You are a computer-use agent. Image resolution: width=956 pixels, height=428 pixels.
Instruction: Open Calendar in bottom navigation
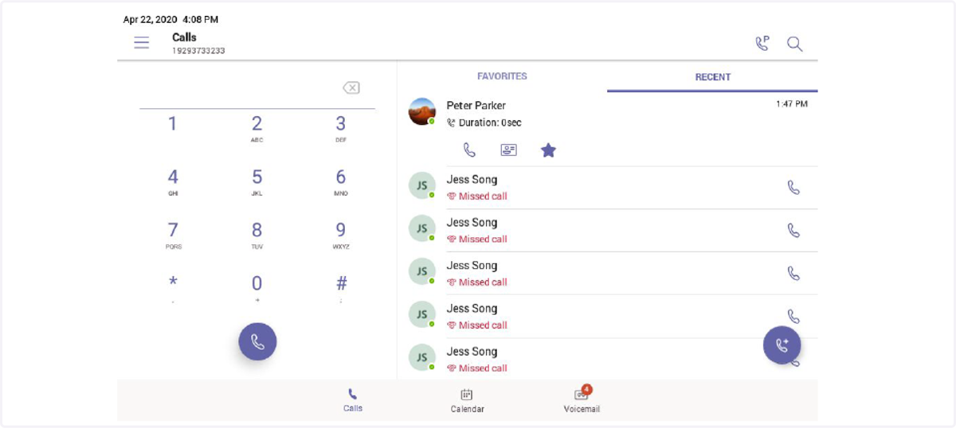point(467,400)
